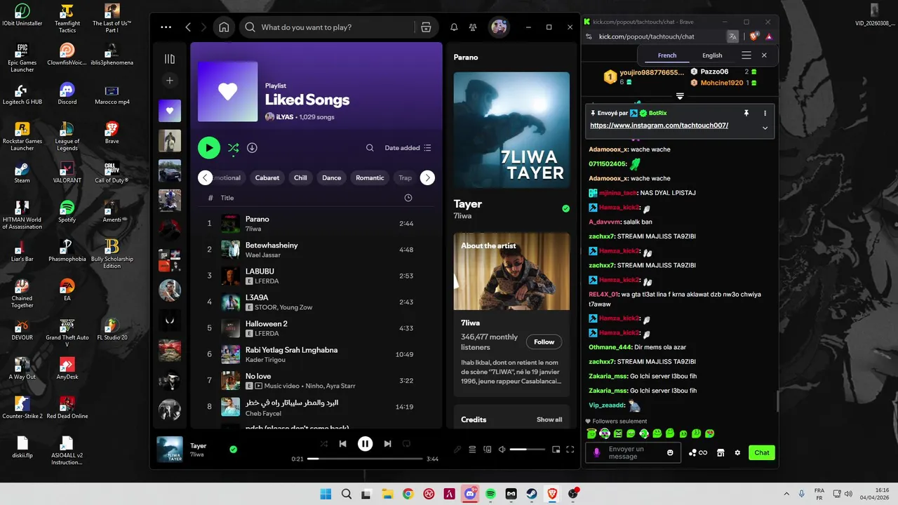This screenshot has height=505, width=898.
Task: Toggle repeat in player bar
Action: coord(406,444)
